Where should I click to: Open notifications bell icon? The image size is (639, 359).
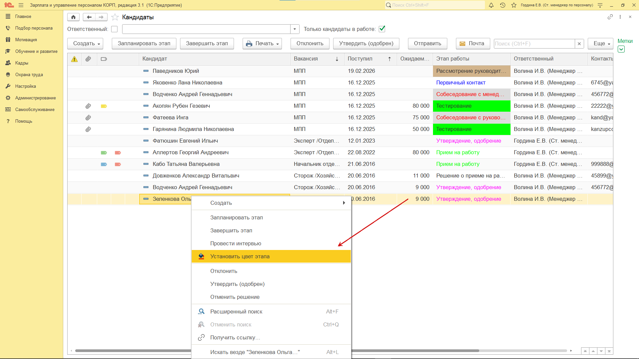[491, 5]
